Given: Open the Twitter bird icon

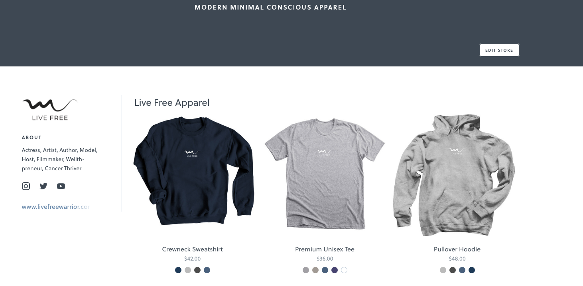Looking at the screenshot, I should point(43,186).
